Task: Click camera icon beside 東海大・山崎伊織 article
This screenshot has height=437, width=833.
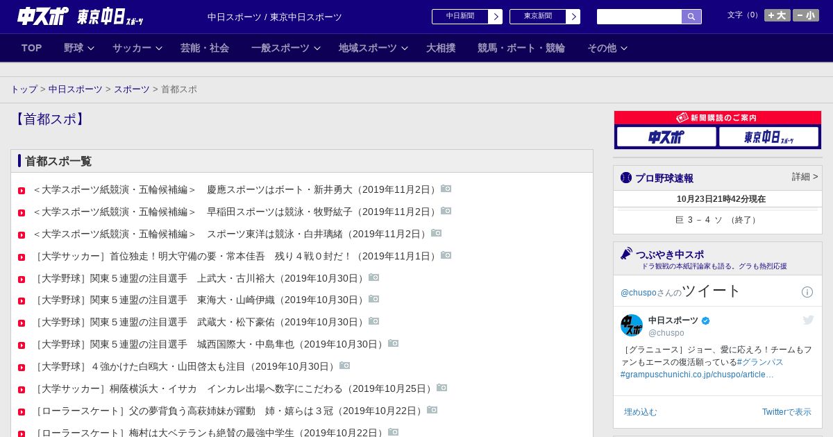Action: 374,299
